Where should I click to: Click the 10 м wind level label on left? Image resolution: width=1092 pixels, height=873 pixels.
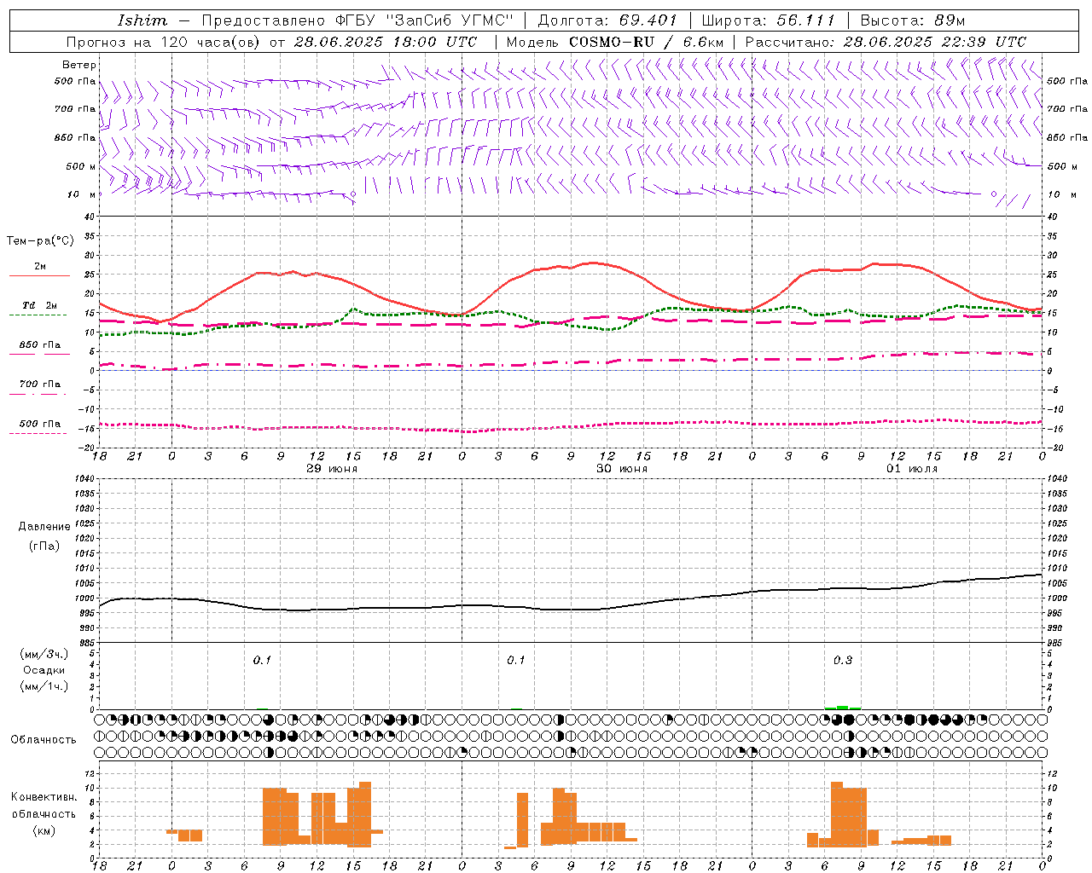(x=81, y=194)
